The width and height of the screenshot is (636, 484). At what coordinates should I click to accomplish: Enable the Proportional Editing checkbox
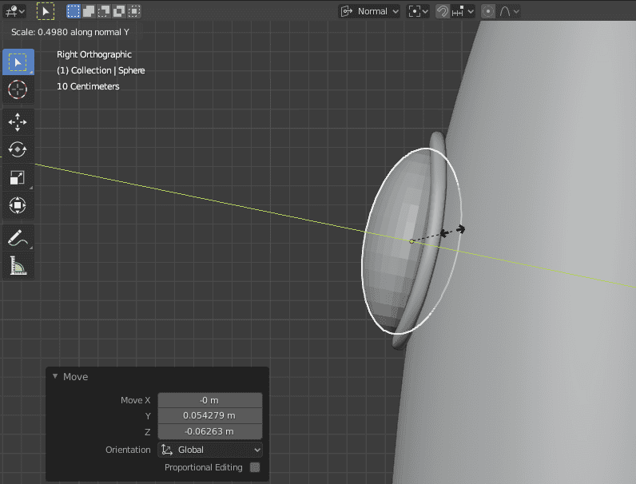[x=255, y=467]
